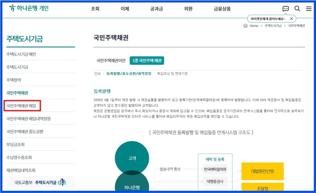The height and width of the screenshot is (193, 316).
Task: Close the 하이챗봇 tooltip bubble
Action: pyautogui.click(x=291, y=19)
